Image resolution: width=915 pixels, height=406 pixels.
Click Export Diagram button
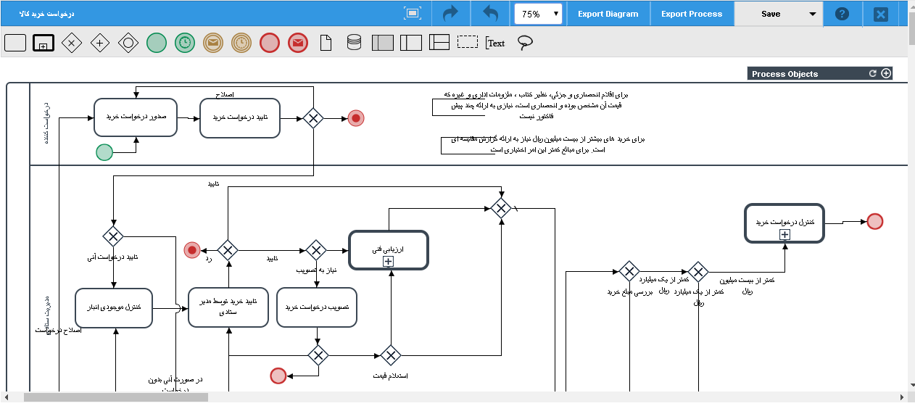[x=608, y=14]
